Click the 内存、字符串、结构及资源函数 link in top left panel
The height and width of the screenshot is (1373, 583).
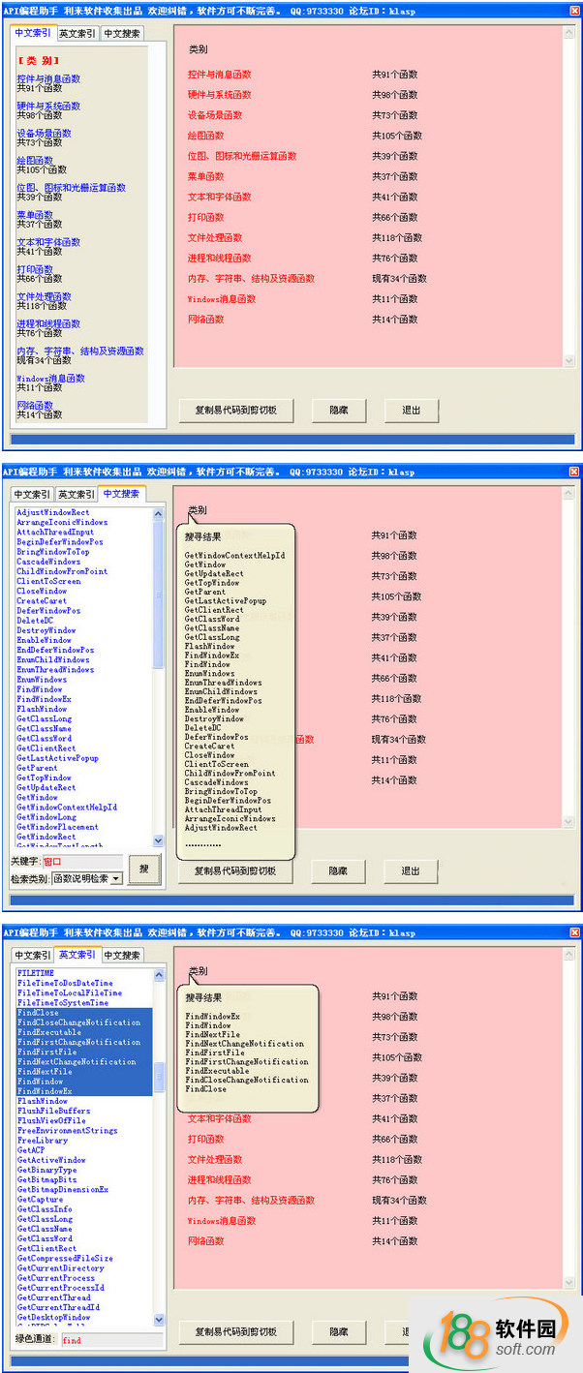click(80, 351)
